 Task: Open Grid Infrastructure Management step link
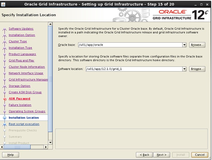click(x=28, y=80)
